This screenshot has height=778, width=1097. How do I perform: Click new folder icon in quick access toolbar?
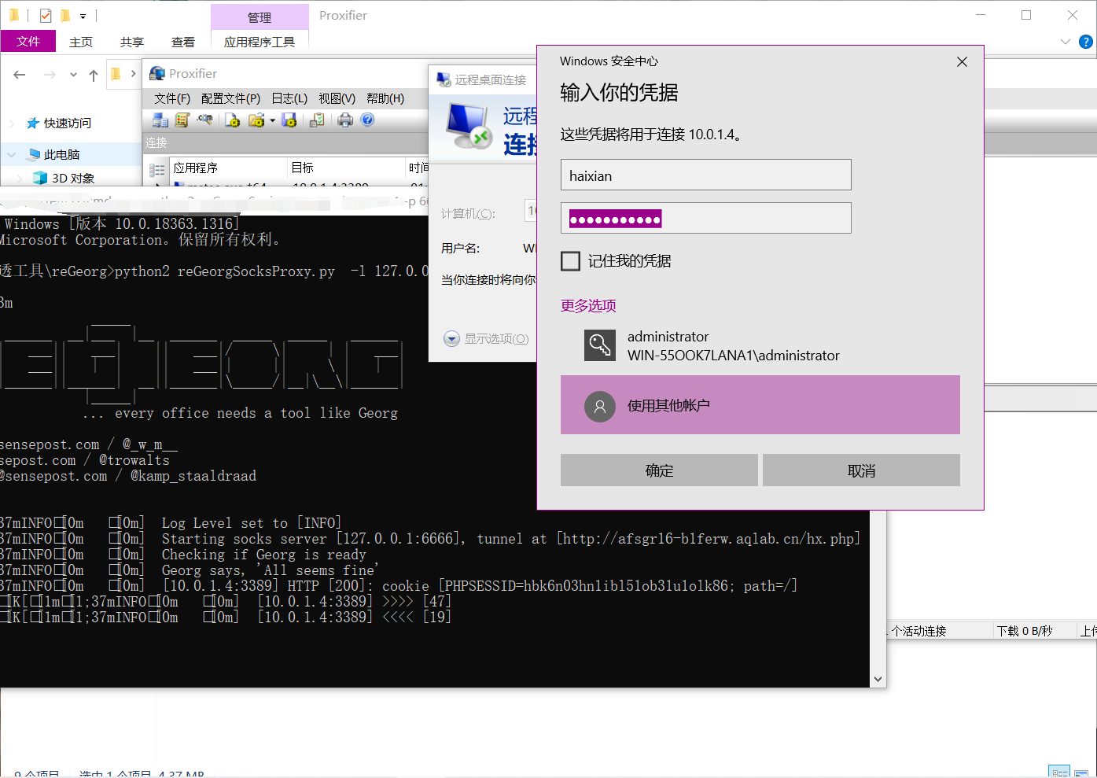65,16
